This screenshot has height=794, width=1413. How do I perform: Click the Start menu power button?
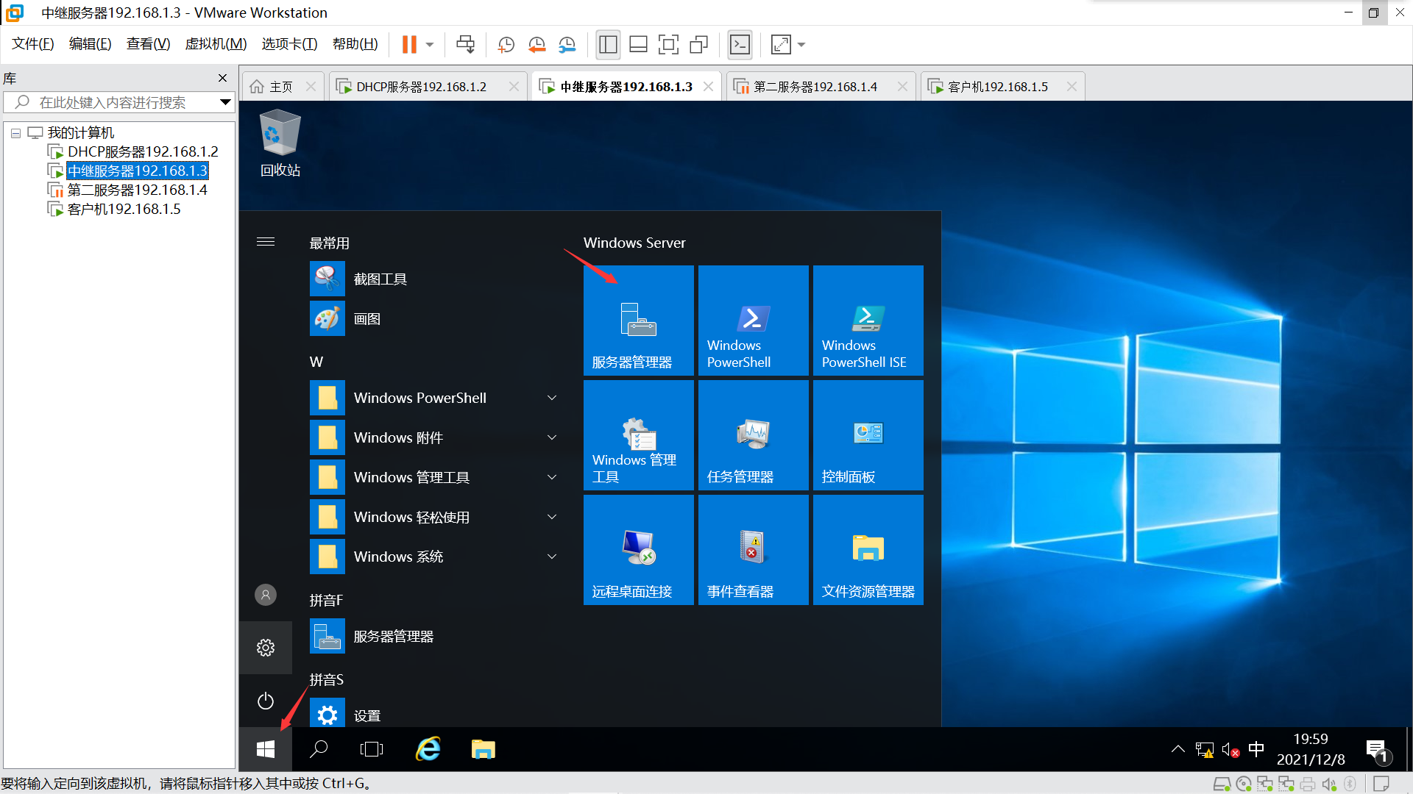click(266, 701)
